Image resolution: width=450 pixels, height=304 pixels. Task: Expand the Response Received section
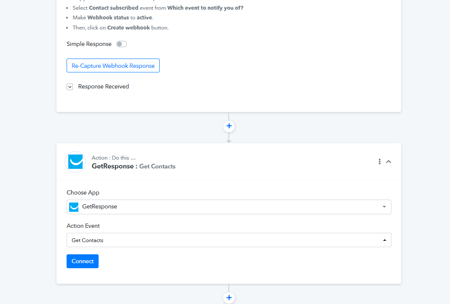70,87
